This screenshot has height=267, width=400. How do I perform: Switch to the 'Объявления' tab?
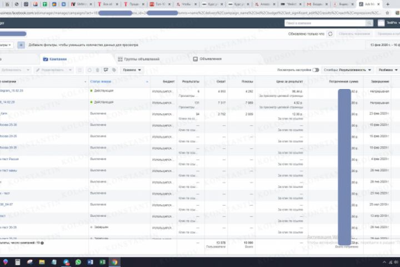click(x=207, y=59)
